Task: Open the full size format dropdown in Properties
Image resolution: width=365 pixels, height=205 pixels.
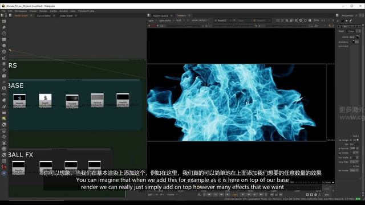Action: (354, 148)
